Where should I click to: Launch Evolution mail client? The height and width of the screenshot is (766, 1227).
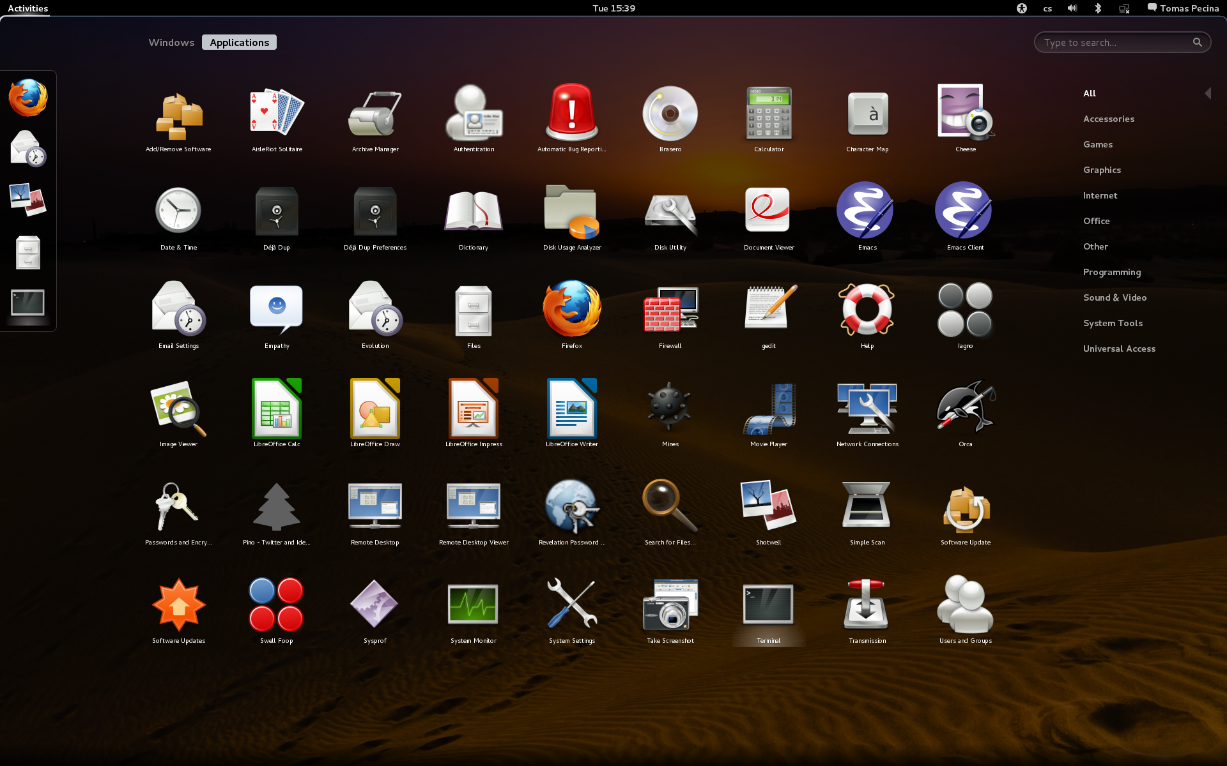375,316
